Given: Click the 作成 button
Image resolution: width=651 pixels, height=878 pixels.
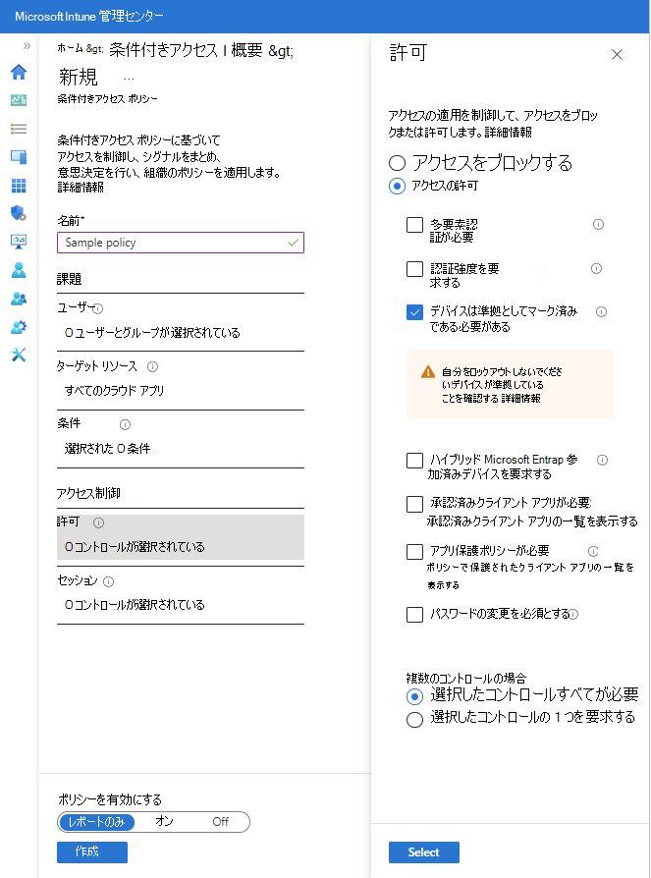Looking at the screenshot, I should [92, 852].
